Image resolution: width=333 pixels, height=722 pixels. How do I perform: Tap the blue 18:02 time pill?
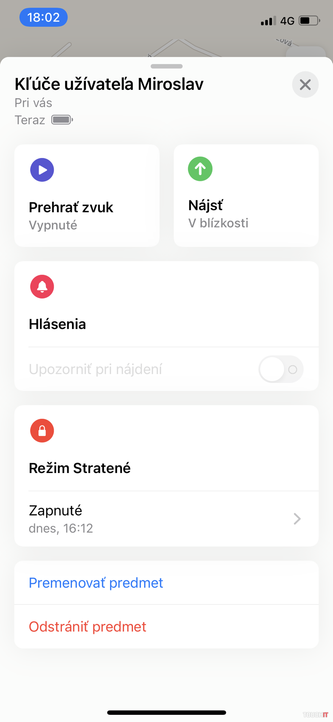click(44, 17)
